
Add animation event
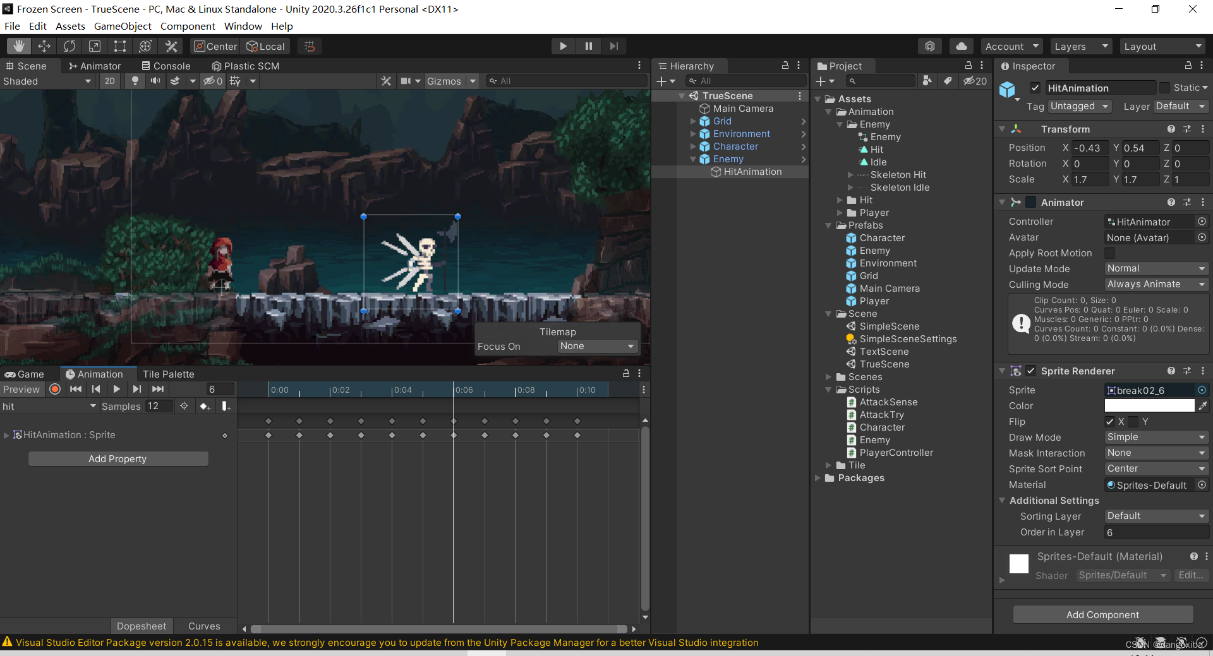tap(226, 406)
